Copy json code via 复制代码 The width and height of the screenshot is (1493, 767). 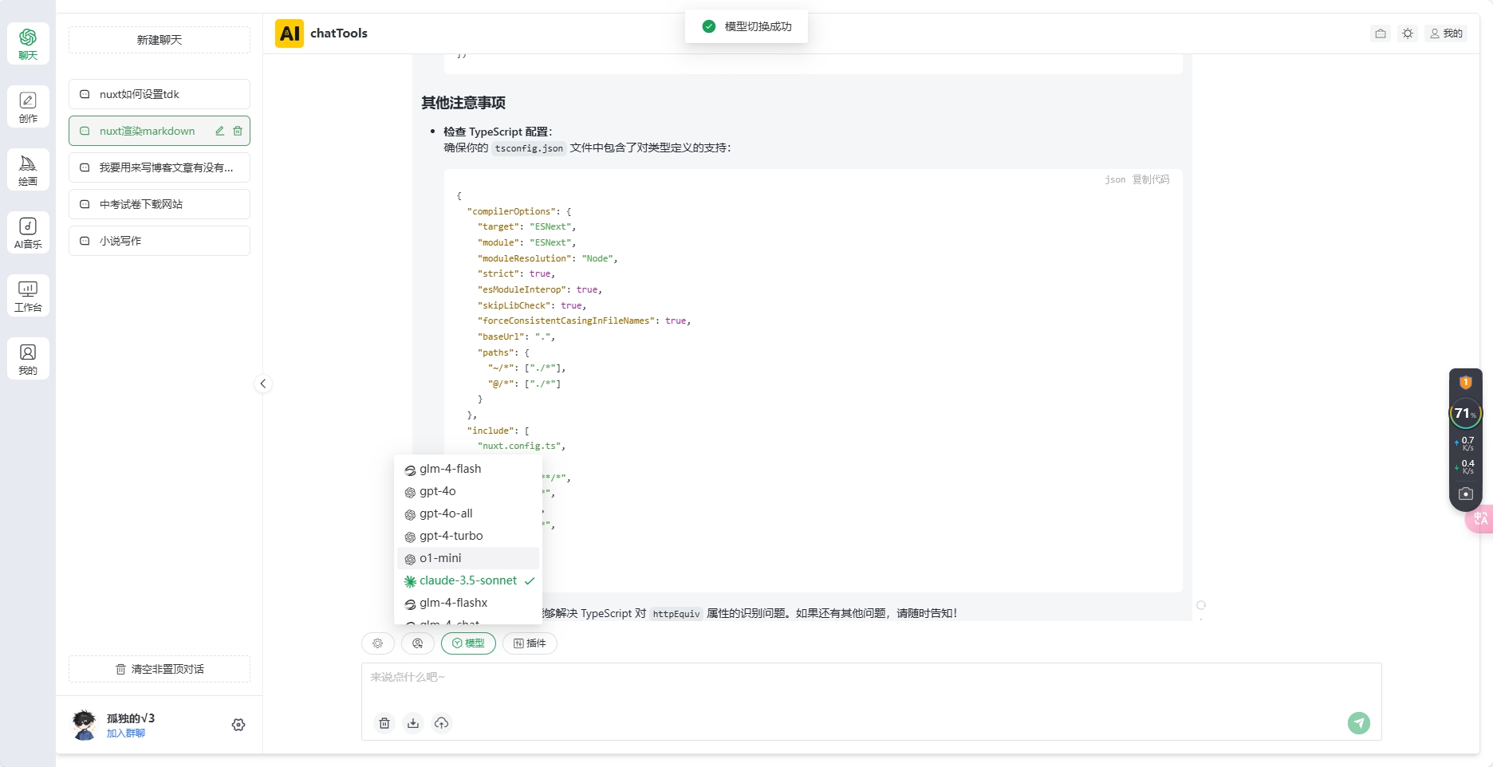click(1151, 179)
